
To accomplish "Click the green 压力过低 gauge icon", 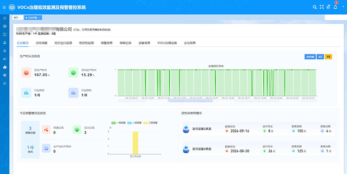I will pos(77,129).
